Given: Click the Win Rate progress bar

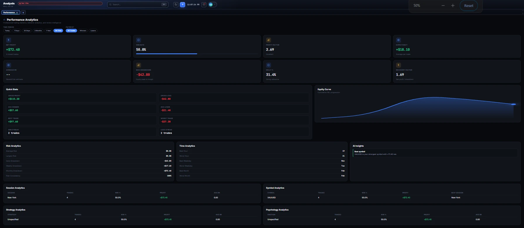Looking at the screenshot, I should (197, 54).
